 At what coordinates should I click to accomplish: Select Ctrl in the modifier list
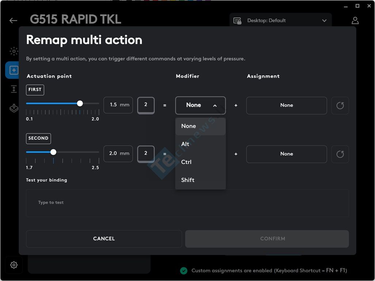coord(200,162)
